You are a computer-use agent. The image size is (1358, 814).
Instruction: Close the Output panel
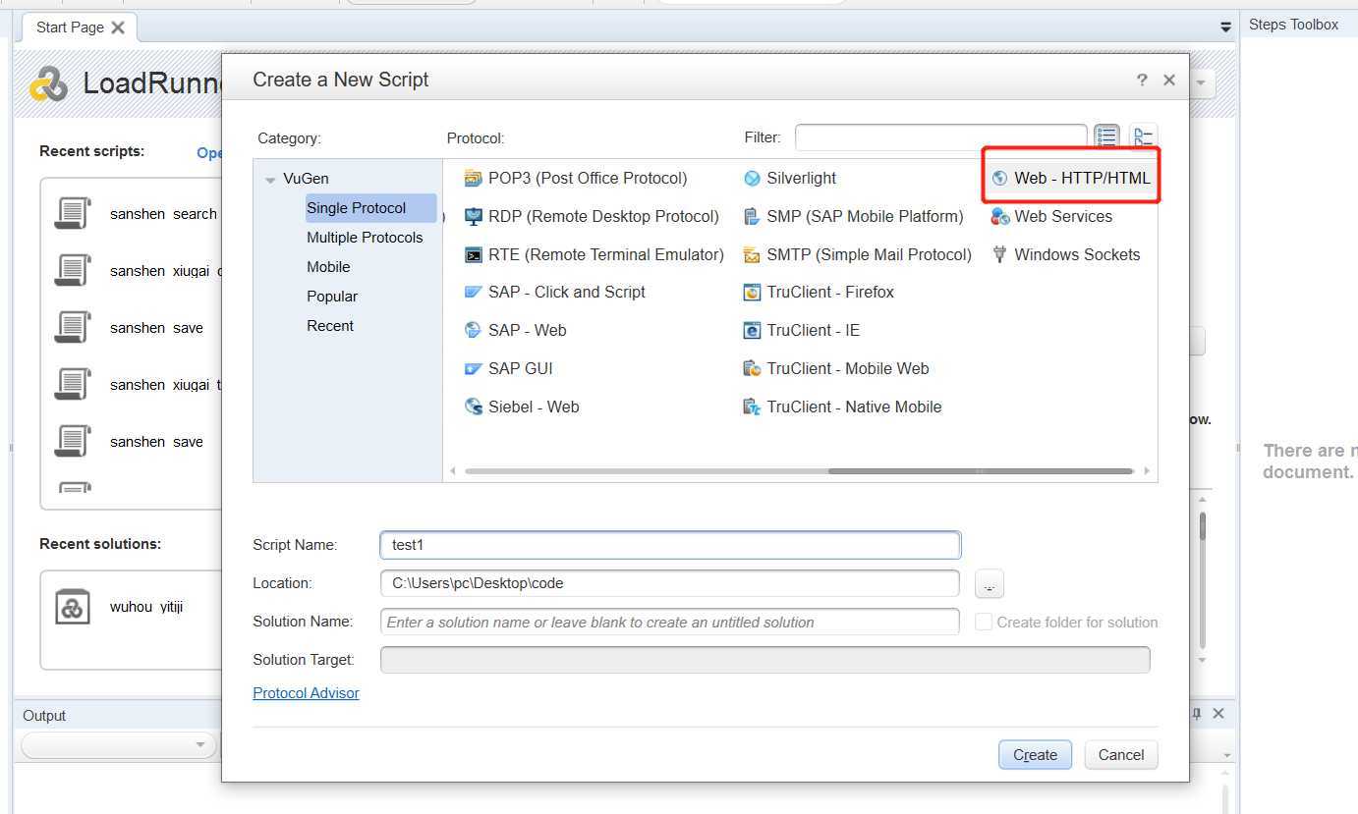pyautogui.click(x=1218, y=714)
